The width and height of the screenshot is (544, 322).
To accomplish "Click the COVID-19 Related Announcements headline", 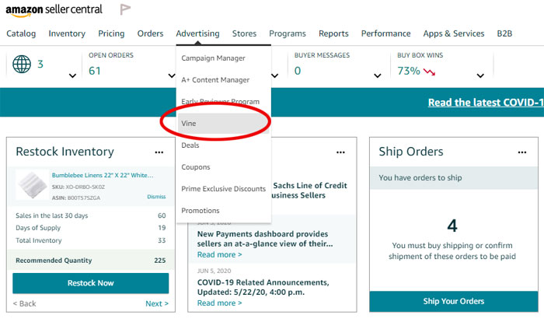I will [x=263, y=287].
